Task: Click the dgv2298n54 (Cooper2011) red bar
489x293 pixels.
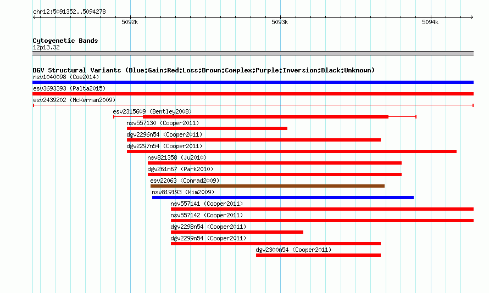Action: 237,232
